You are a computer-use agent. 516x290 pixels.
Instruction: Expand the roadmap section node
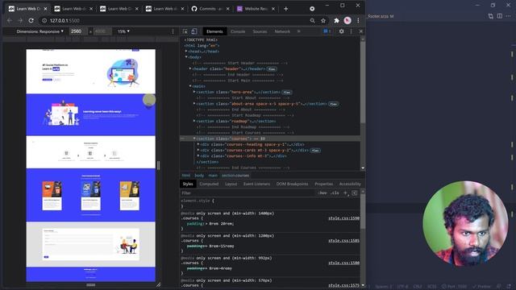click(194, 121)
